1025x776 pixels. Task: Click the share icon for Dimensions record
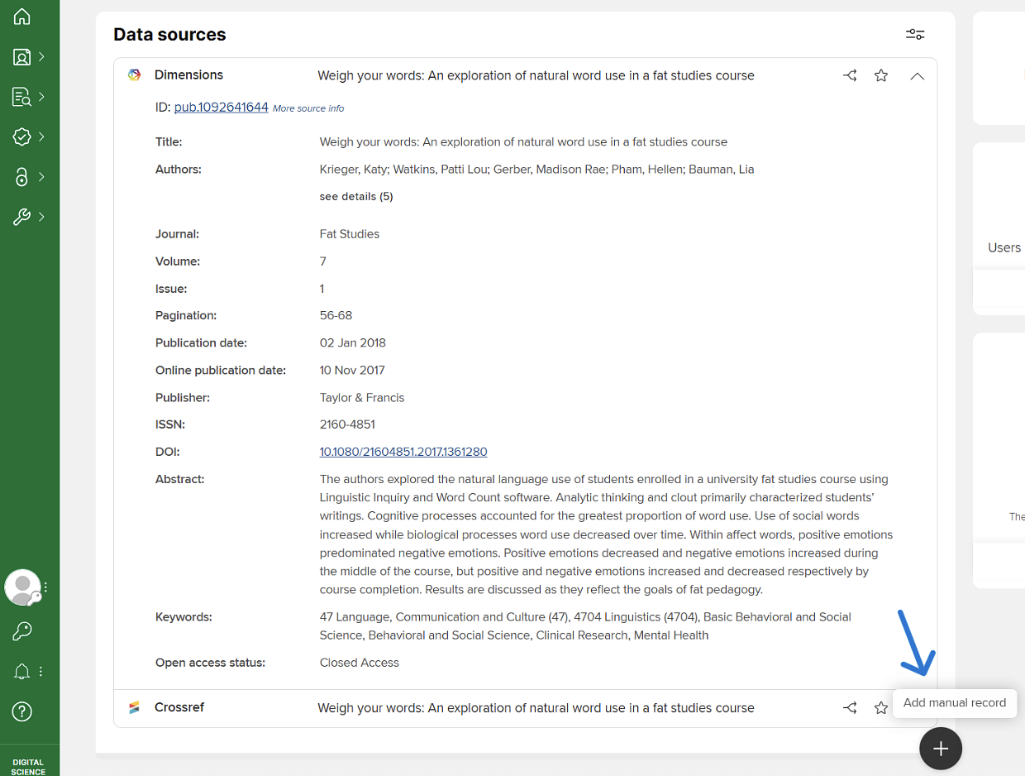click(x=850, y=75)
